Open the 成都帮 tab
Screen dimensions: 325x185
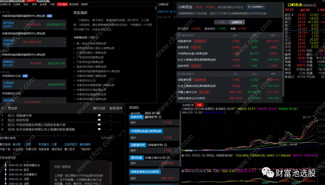[84, 4]
